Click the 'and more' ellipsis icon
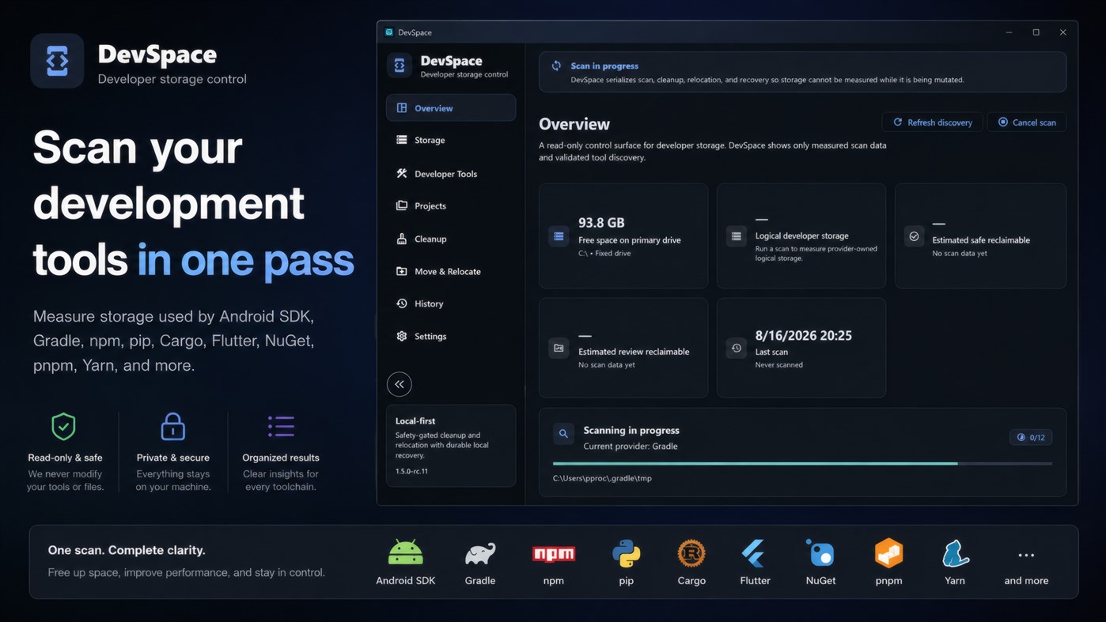Image resolution: width=1106 pixels, height=622 pixels. tap(1026, 556)
